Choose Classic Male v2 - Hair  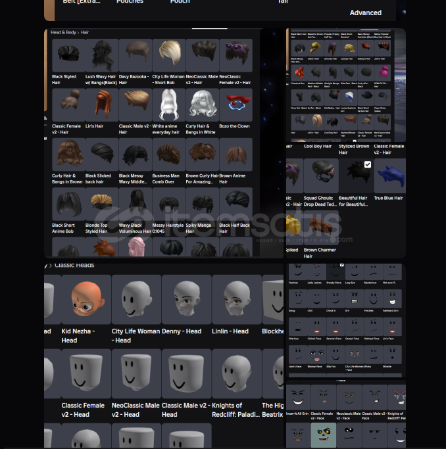pos(136,105)
